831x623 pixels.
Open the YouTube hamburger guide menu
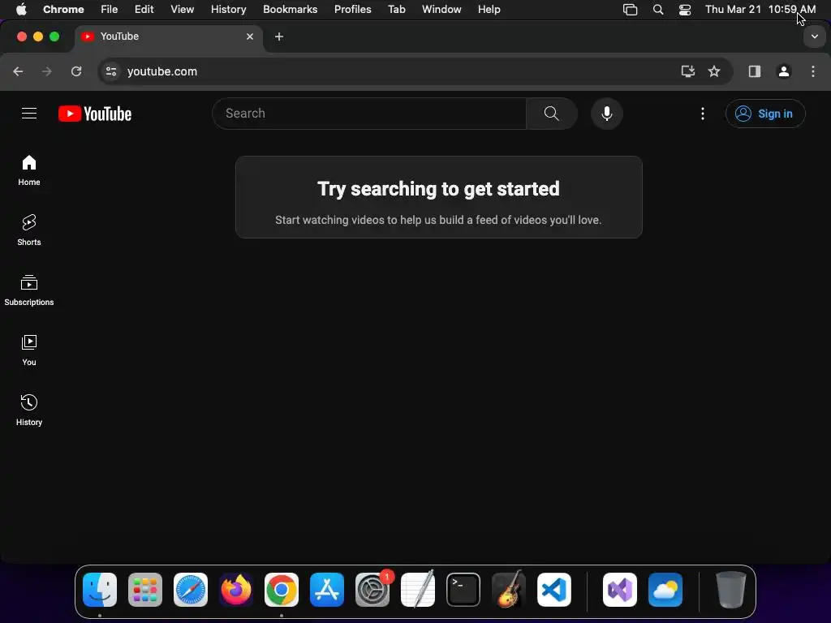point(29,114)
